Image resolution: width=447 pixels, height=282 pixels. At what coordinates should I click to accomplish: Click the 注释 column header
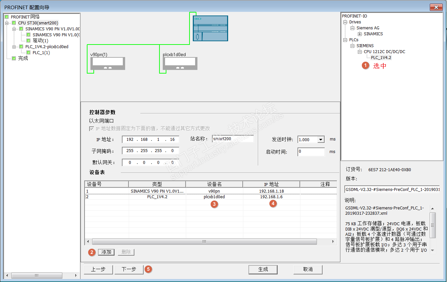click(x=319, y=184)
